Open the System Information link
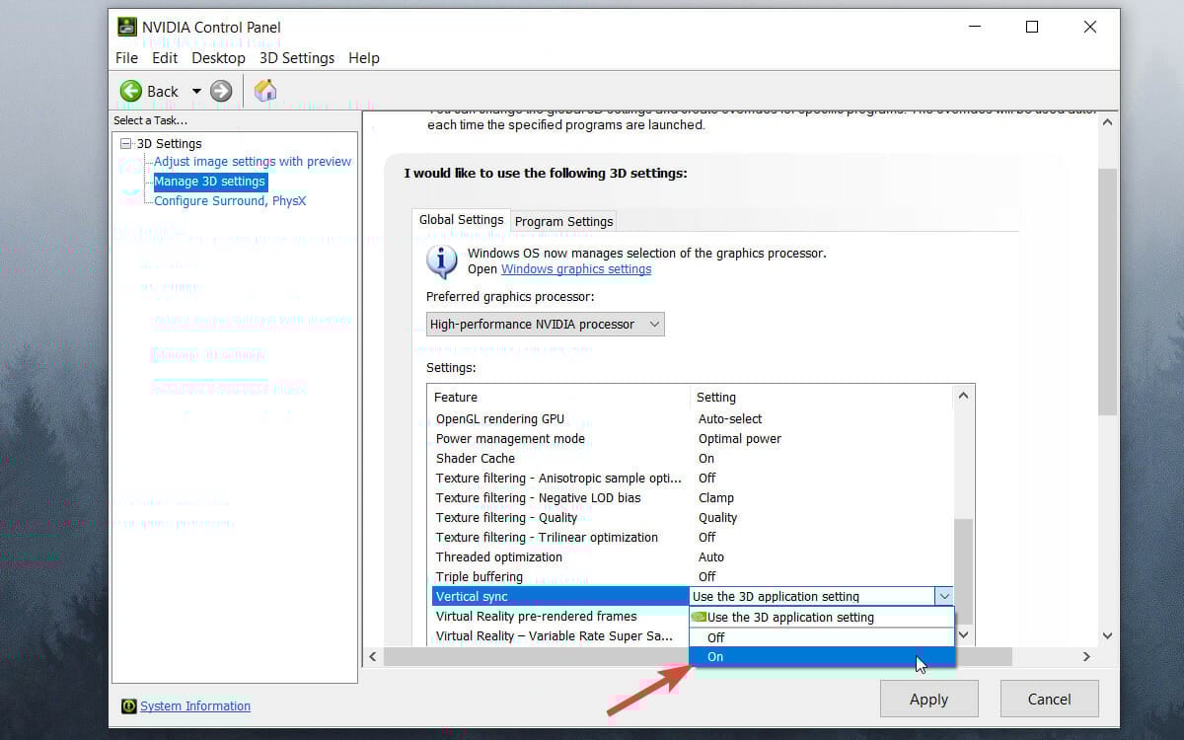Screen dimensions: 1184x740 (x=195, y=706)
